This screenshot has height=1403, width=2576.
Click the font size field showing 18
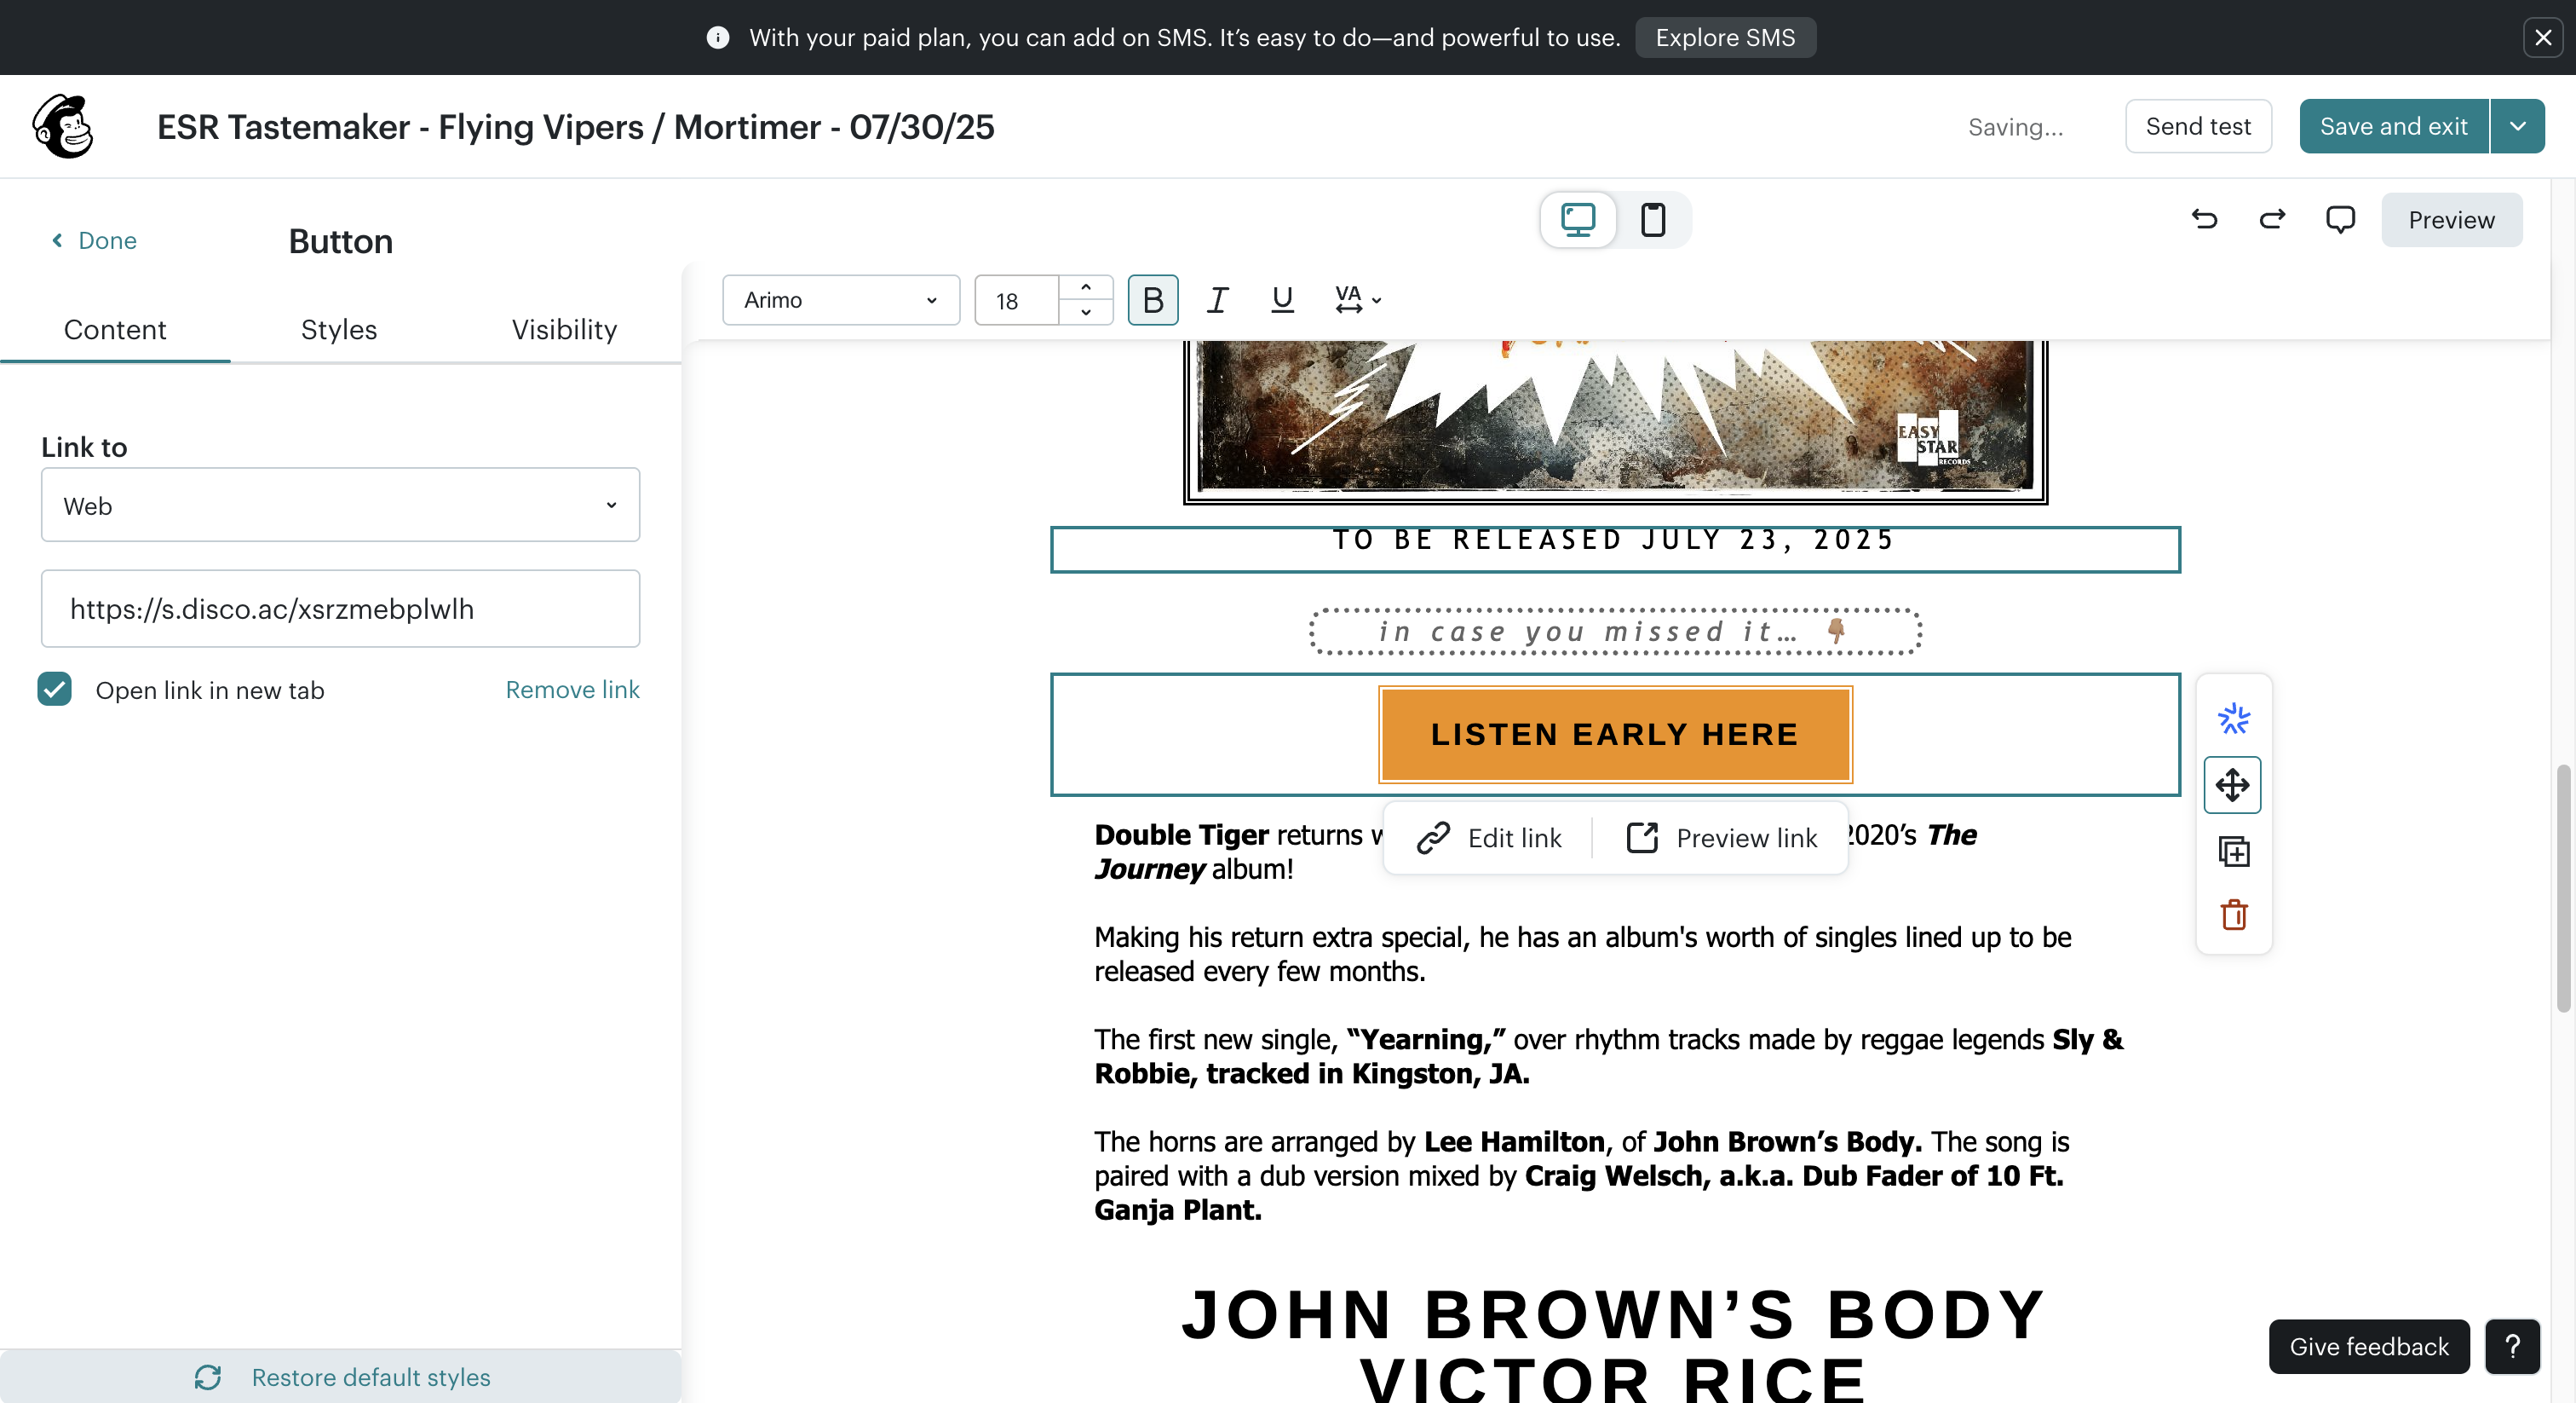pos(1017,300)
